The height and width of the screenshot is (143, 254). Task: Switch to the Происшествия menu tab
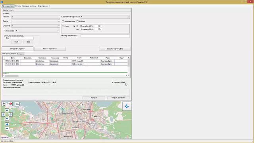pos(8,6)
